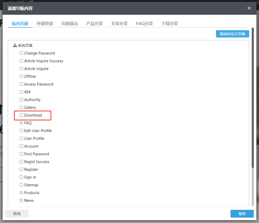Switch to the 外部链接 tab
The height and width of the screenshot is (223, 259).
click(45, 24)
